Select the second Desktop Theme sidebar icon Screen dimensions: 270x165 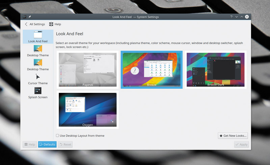pyautogui.click(x=38, y=62)
